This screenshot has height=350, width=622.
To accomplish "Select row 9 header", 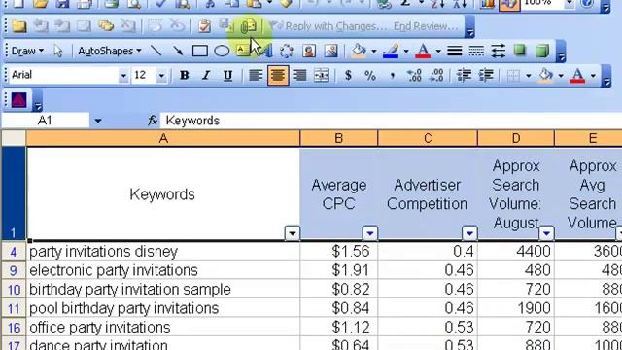I will tap(14, 270).
